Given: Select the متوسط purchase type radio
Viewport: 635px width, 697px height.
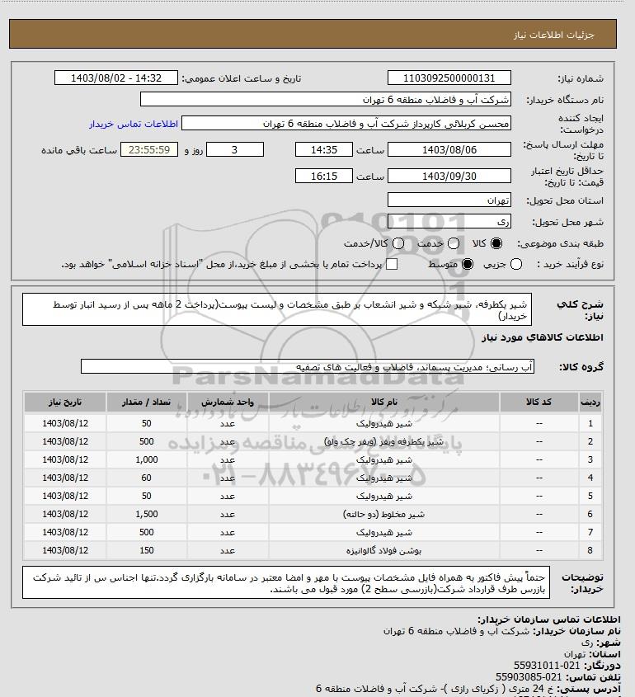Looking at the screenshot, I should pyautogui.click(x=468, y=264).
